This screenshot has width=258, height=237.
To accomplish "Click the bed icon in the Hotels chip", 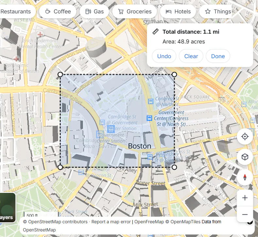I will tap(169, 11).
